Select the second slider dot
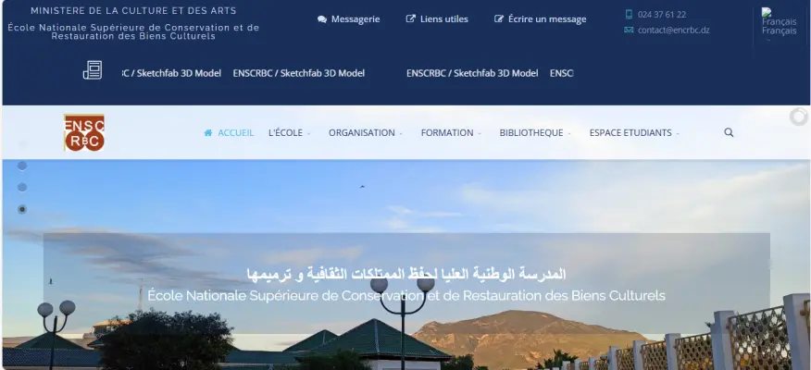The height and width of the screenshot is (370, 811). tap(22, 166)
